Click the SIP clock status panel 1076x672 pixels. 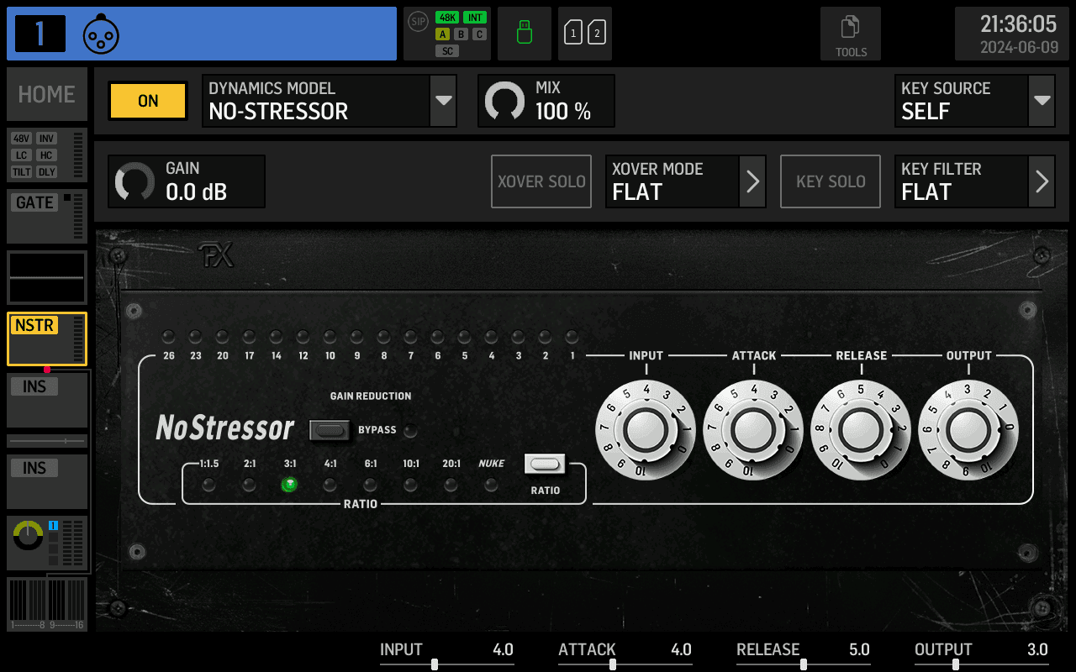447,34
